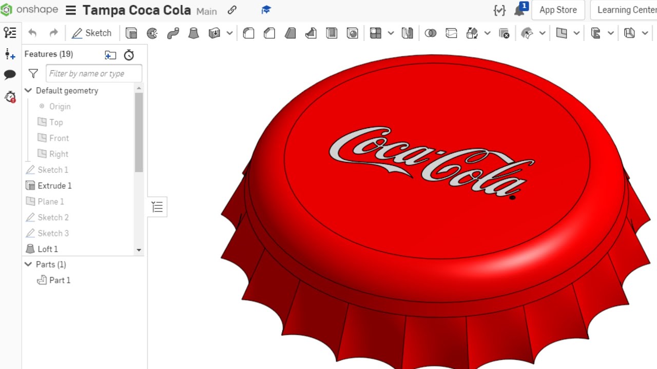Click the rollback clock icon in Features header
The image size is (657, 369).
pos(129,55)
